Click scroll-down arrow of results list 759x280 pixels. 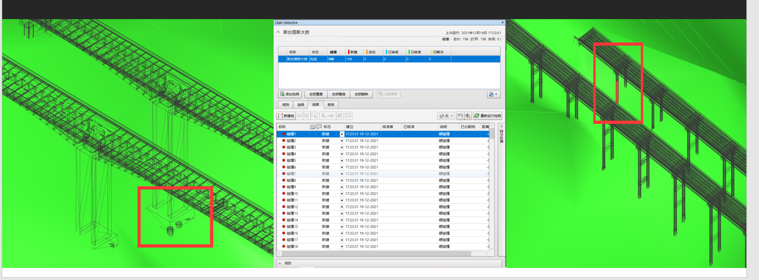pyautogui.click(x=491, y=248)
